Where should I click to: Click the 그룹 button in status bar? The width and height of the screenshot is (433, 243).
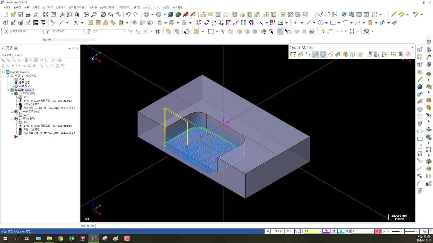click(424, 231)
